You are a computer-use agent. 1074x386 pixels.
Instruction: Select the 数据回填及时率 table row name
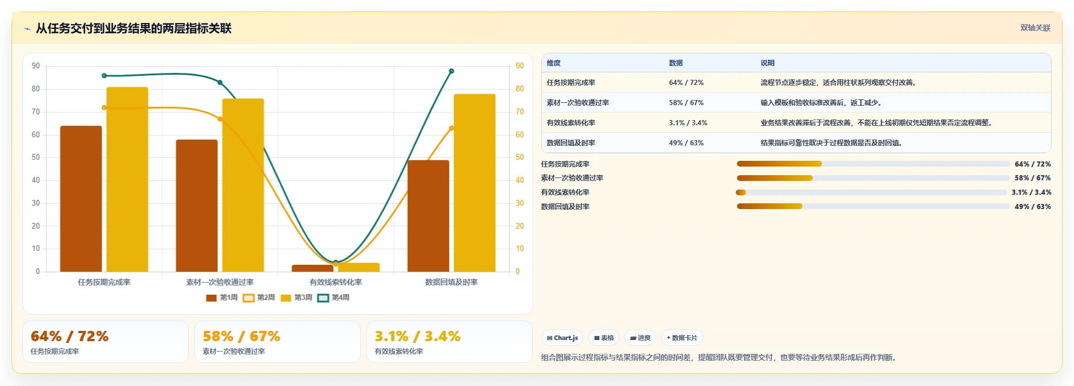point(571,143)
